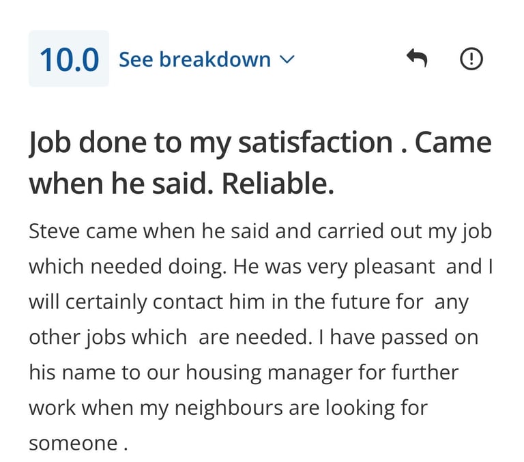Report this review via exclamation icon
Viewport: 524px width, 462px height.
tap(471, 59)
